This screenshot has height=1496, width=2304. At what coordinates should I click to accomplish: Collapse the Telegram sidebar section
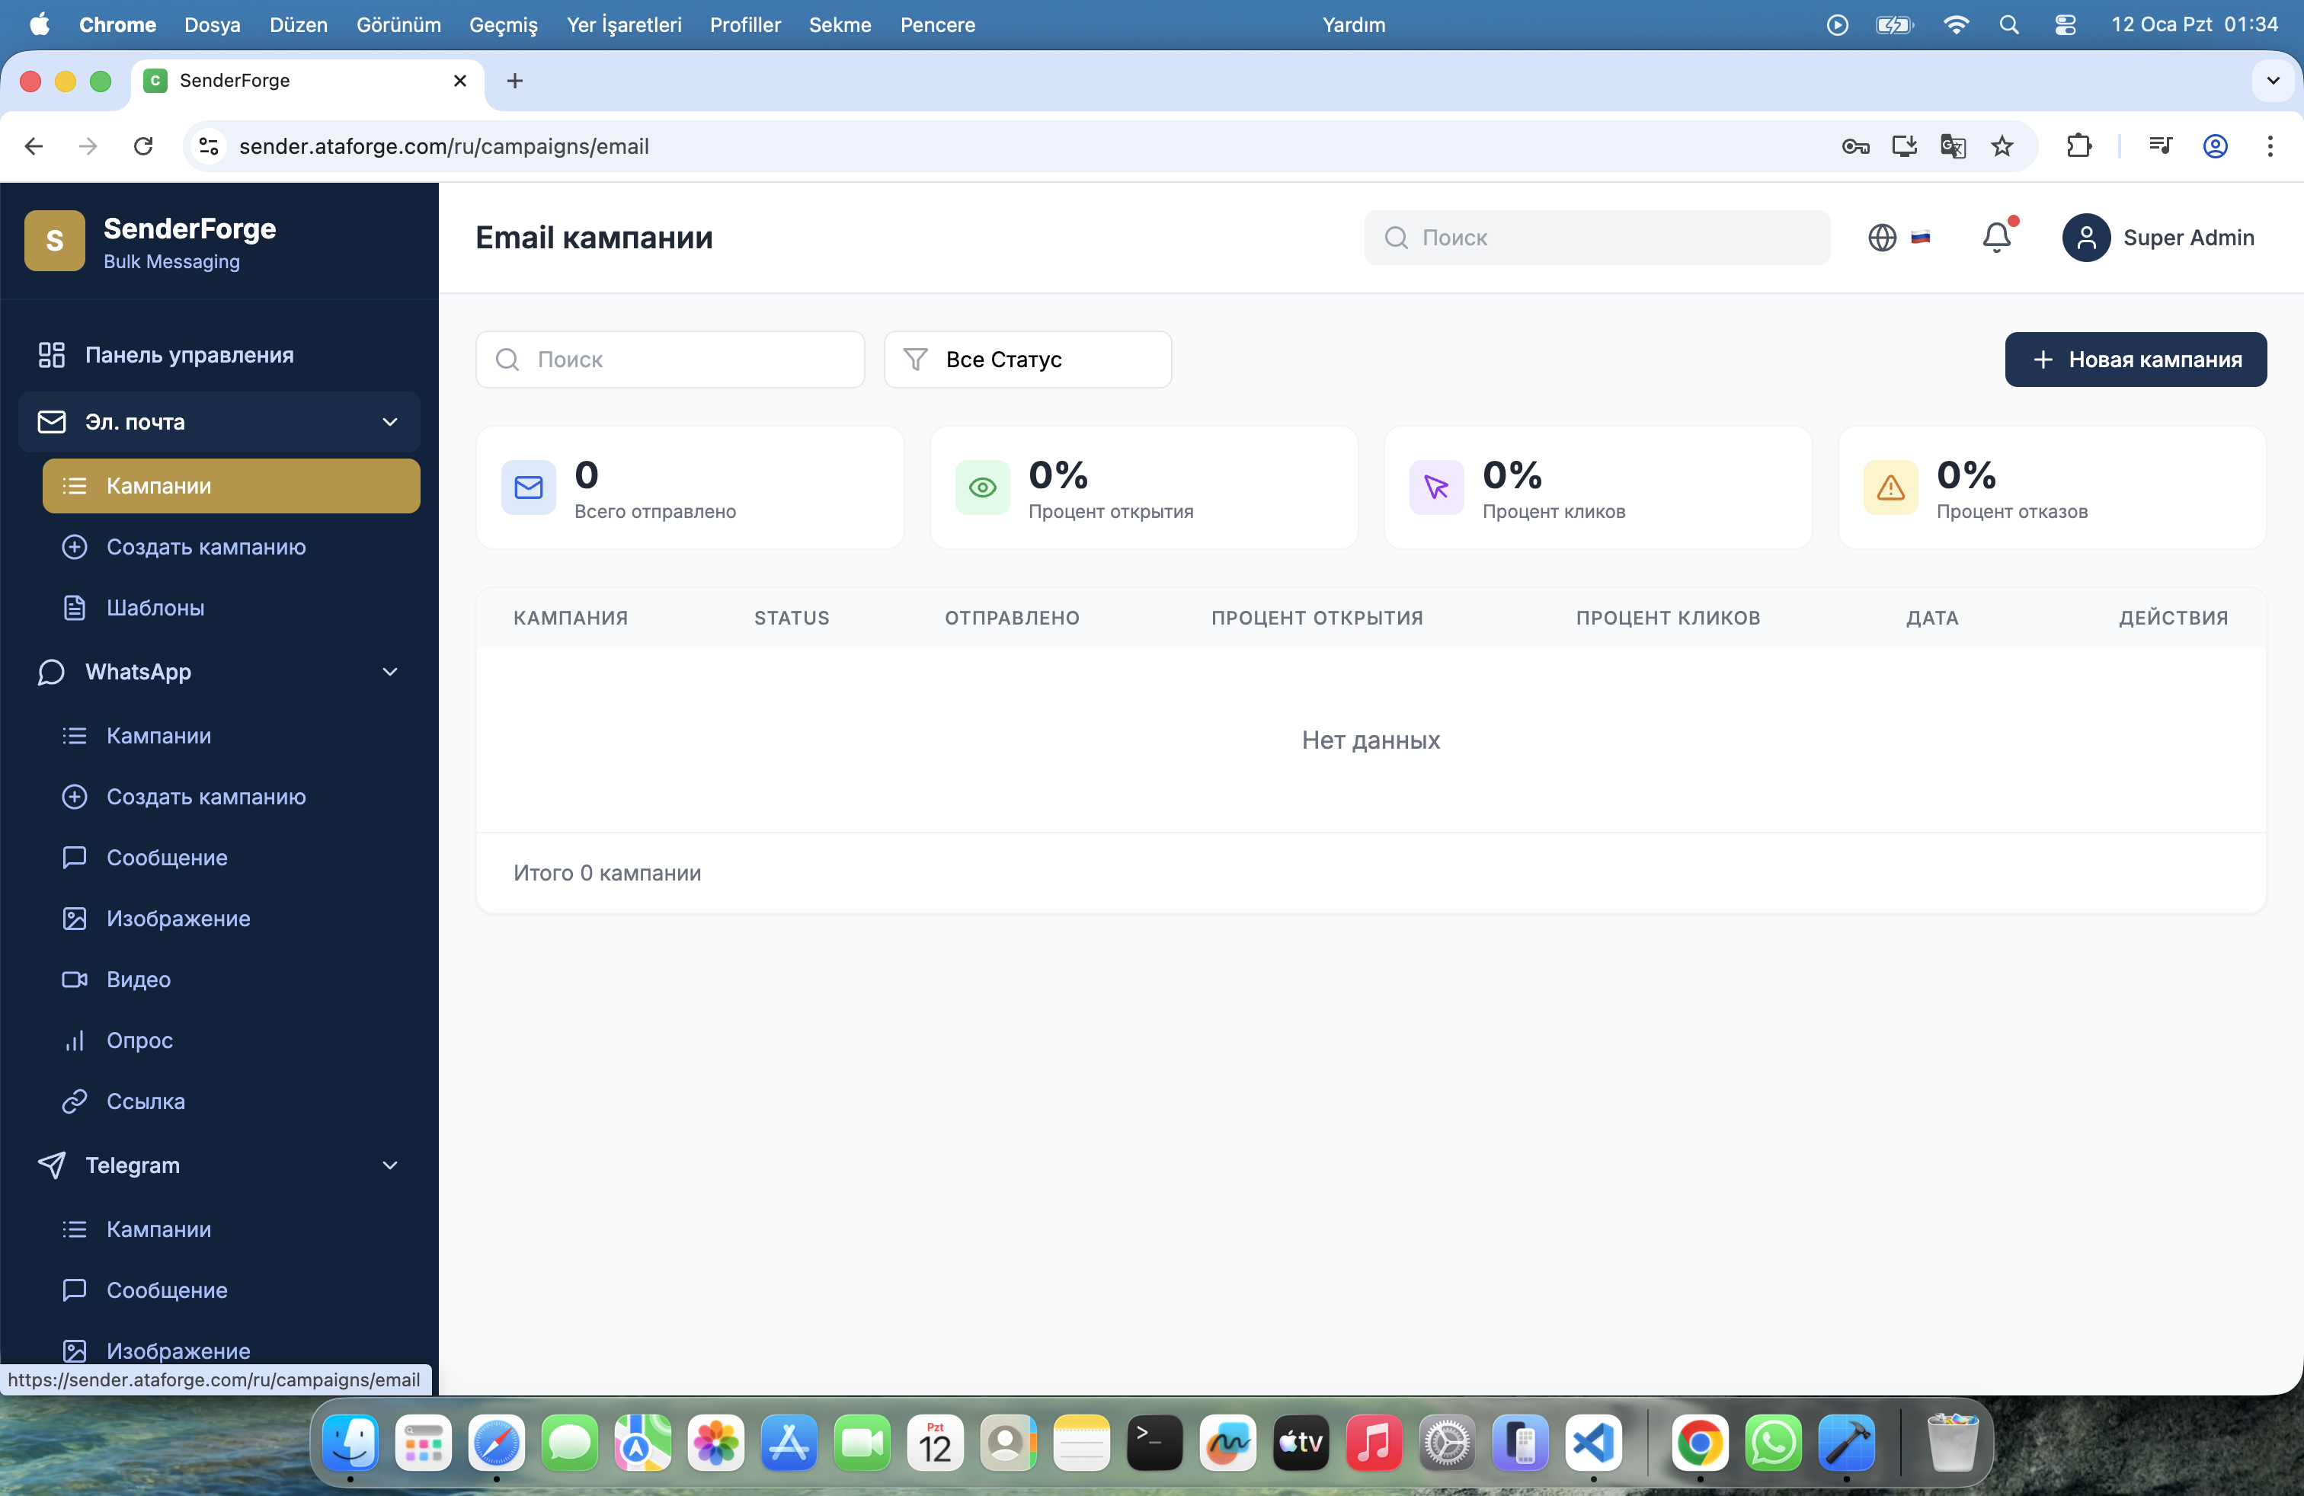389,1165
